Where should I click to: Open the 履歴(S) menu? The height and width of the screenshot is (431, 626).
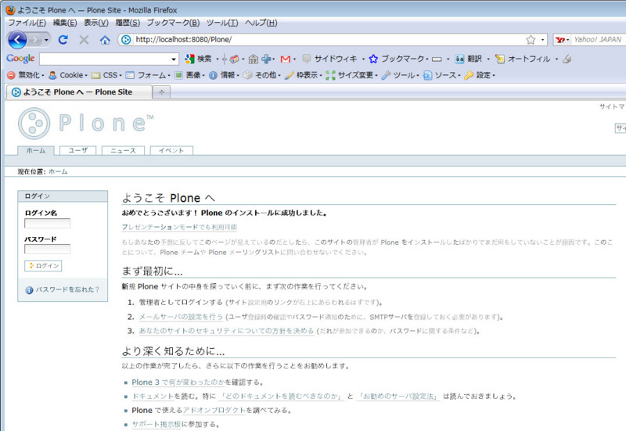pyautogui.click(x=128, y=23)
